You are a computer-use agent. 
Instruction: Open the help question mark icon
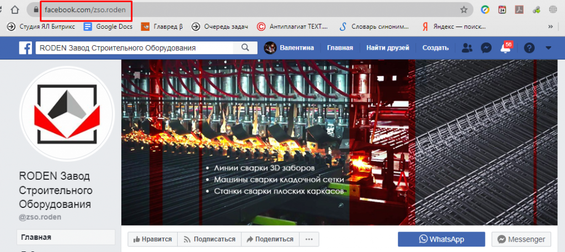point(529,48)
